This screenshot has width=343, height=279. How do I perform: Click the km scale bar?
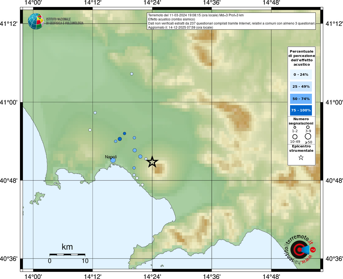(67, 255)
